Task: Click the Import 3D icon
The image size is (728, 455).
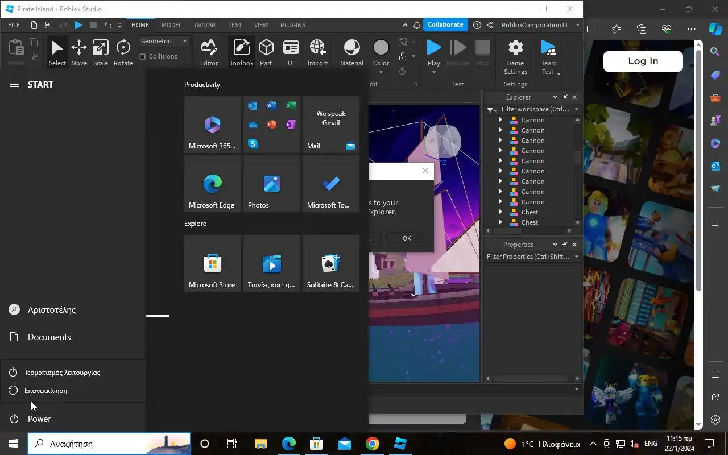Action: 317,53
